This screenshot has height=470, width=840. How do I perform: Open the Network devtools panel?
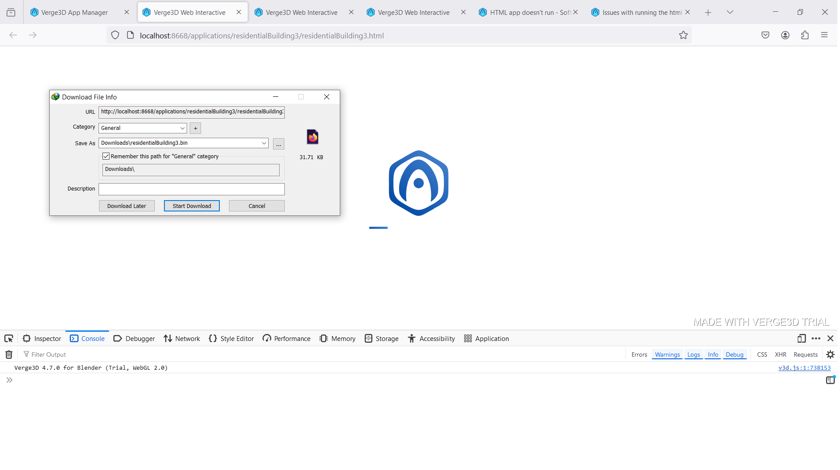point(182,339)
